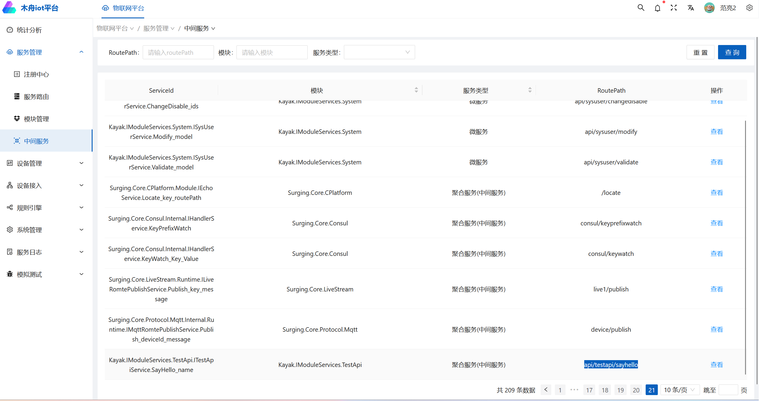Focus the RoutePath input field
The width and height of the screenshot is (759, 401).
pyautogui.click(x=178, y=52)
